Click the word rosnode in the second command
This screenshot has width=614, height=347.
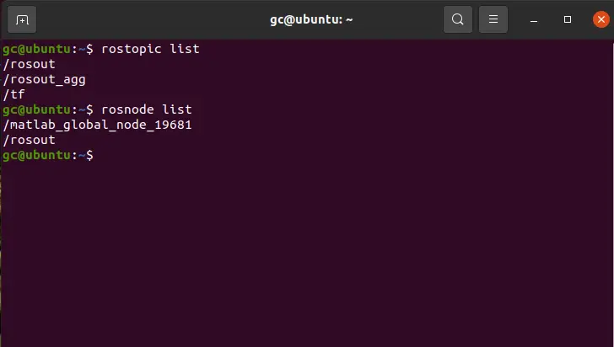click(127, 109)
